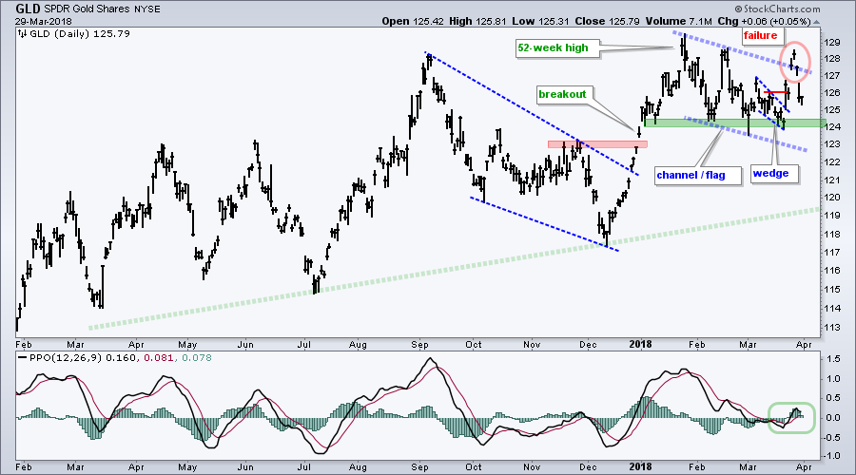Viewport: 856px width, 475px height.
Task: Click the black line marker before the PPO legend
Action: (x=22, y=358)
